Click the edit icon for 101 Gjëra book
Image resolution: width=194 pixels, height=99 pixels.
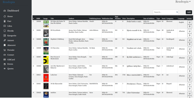coord(190,22)
